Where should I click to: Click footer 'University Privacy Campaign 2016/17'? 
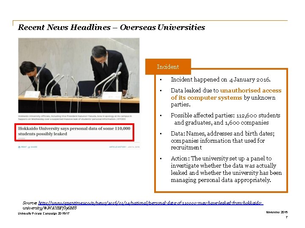click(x=44, y=214)
